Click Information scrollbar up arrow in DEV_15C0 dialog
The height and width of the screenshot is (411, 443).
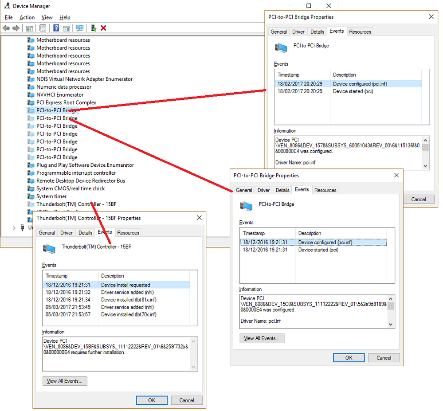point(391,299)
